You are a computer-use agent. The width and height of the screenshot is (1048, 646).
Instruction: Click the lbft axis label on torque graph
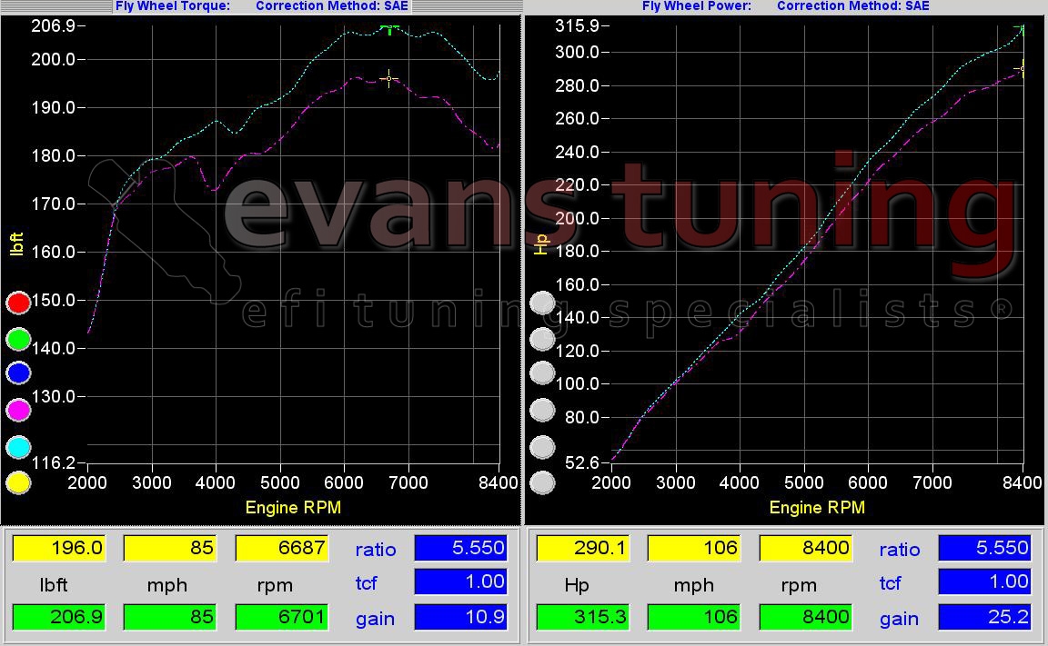[16, 244]
